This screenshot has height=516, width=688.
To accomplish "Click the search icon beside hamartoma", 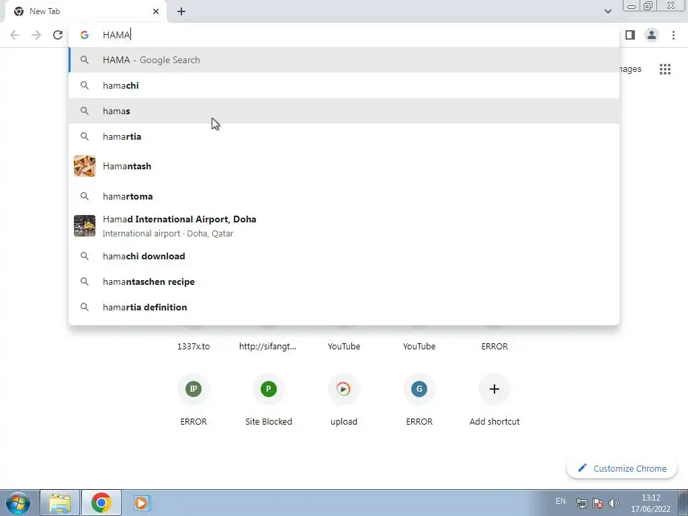I will [x=85, y=196].
